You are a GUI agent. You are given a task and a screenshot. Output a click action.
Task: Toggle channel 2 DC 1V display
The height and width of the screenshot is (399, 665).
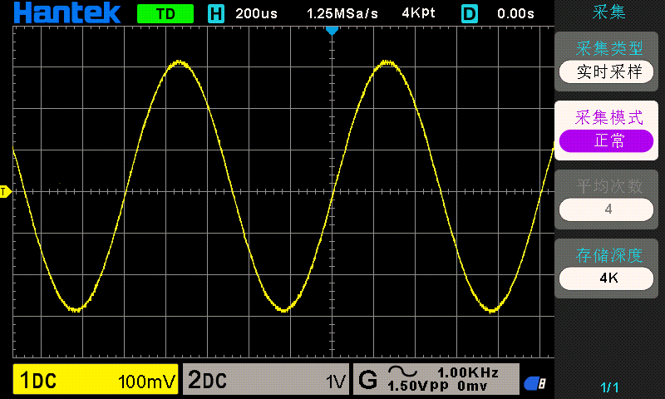click(266, 381)
